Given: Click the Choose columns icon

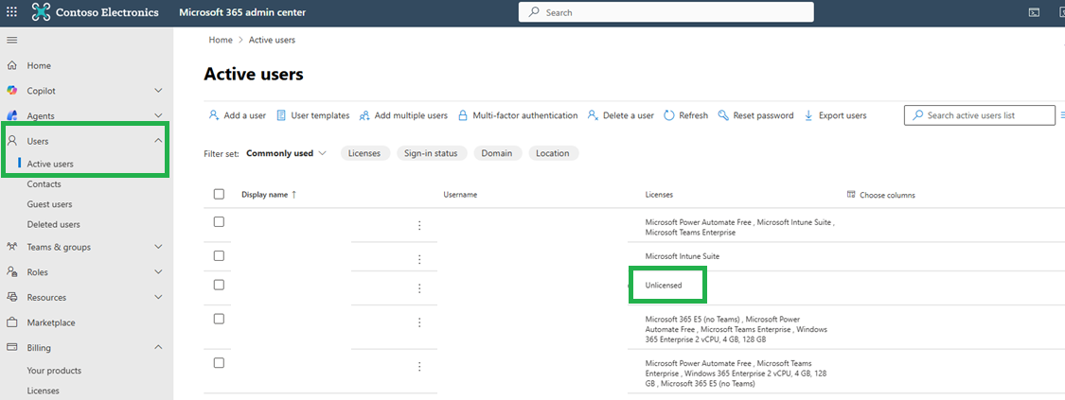Looking at the screenshot, I should (x=851, y=195).
